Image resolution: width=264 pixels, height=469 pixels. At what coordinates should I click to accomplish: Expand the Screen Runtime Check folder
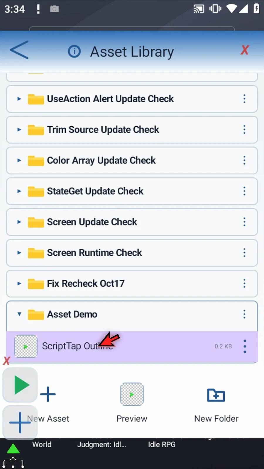(19, 253)
